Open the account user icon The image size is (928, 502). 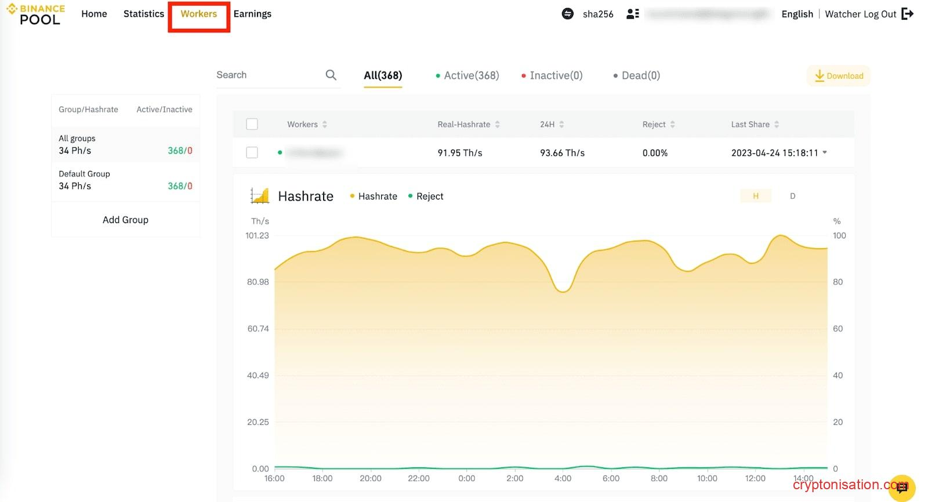click(633, 14)
